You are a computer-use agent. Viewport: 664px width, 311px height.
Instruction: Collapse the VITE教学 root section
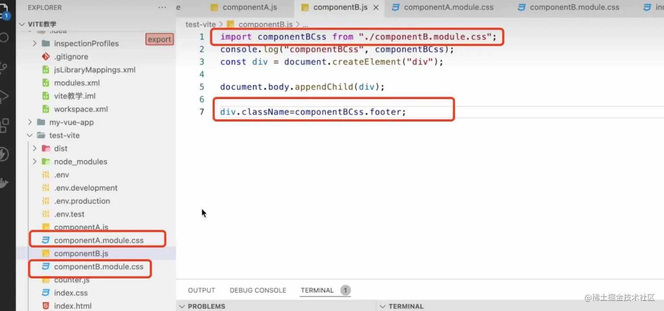[22, 24]
